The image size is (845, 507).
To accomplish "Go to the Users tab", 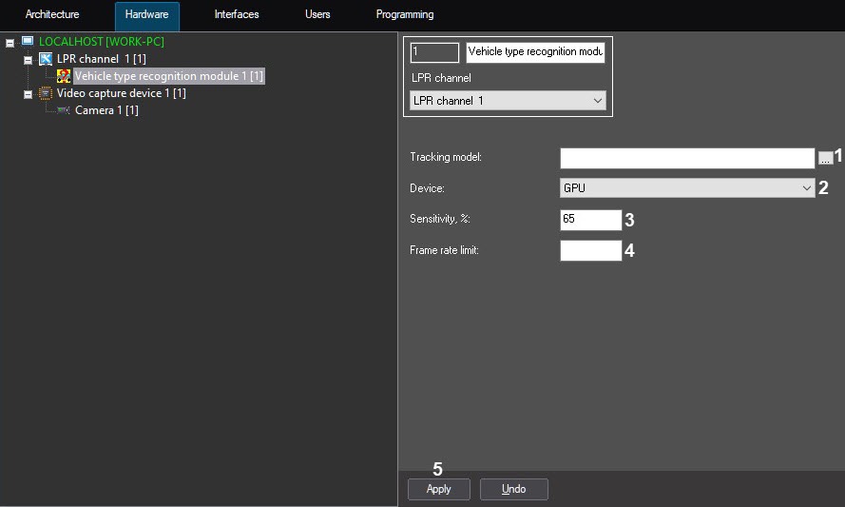I will 317,15.
